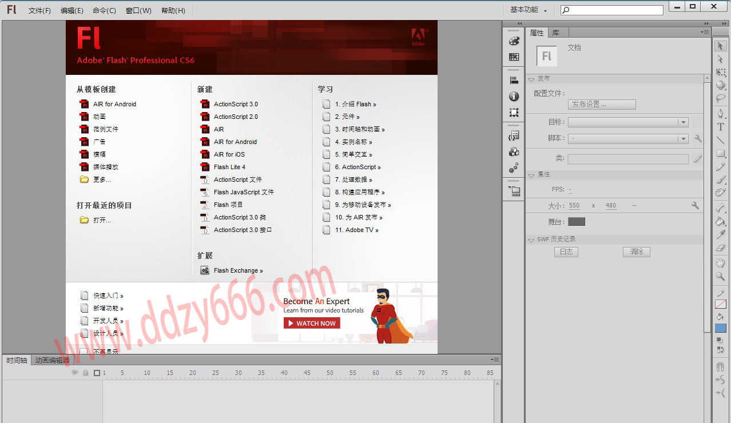This screenshot has width=731, height=423.
Task: Open the Components panel icon
Action: [x=514, y=152]
